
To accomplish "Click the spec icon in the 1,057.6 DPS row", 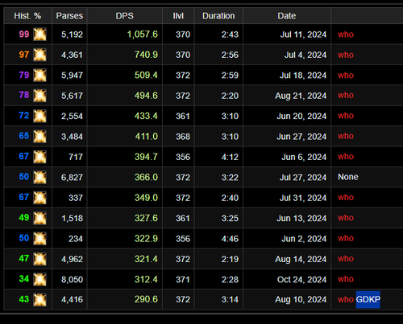I will (x=39, y=35).
